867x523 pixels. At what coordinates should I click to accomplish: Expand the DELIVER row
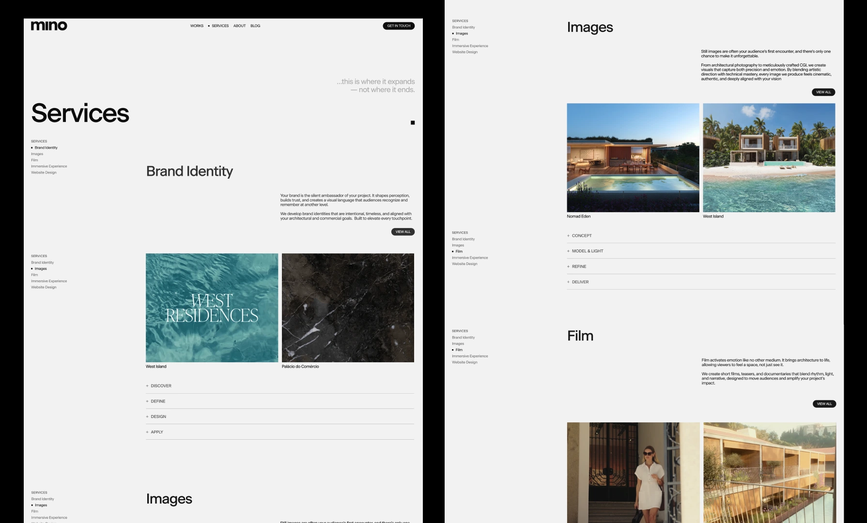tap(701, 282)
